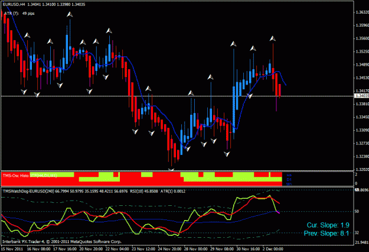Click the 32 level label on oscillator scale
Screen dimensions: 369x252
pyautogui.click(x=357, y=233)
